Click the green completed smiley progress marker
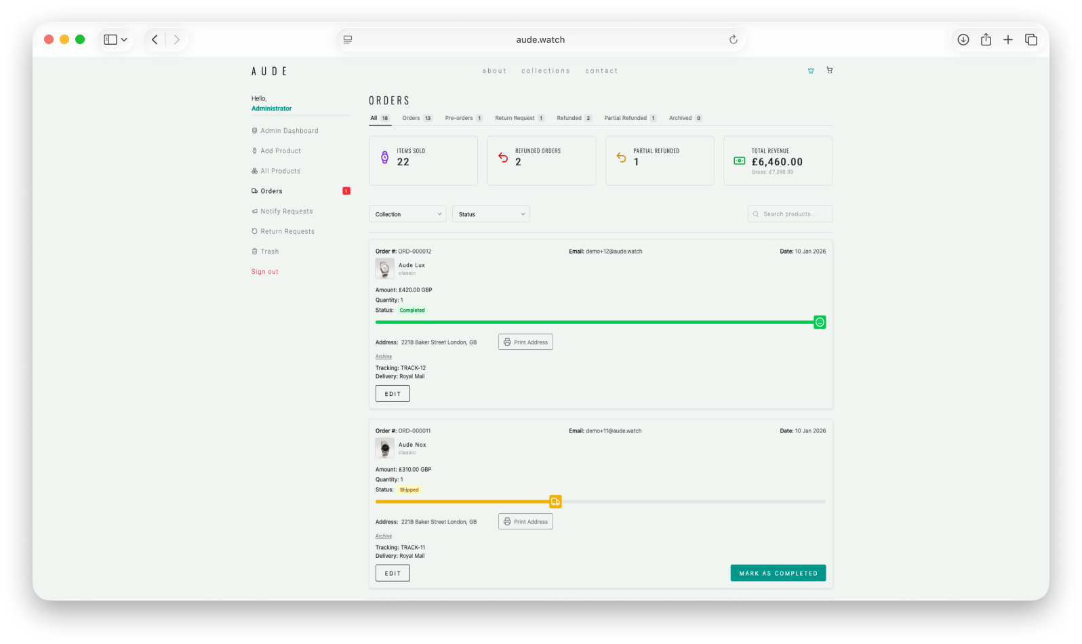The image size is (1082, 644). (x=820, y=322)
